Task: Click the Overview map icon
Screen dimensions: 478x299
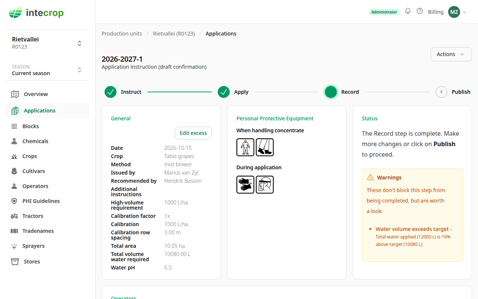Action: [x=15, y=94]
